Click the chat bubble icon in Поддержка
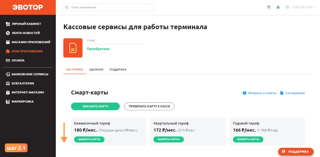Screen dimensions: 320x157 [x=283, y=152]
